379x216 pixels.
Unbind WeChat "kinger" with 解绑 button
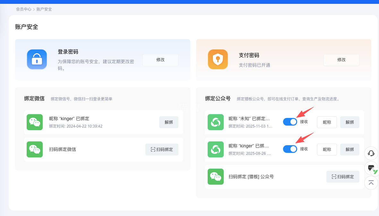(x=169, y=122)
